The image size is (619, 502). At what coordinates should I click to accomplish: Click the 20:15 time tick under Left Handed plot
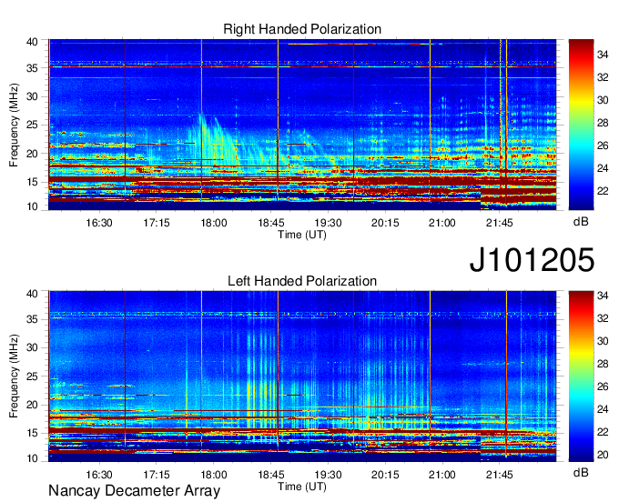tap(385, 475)
